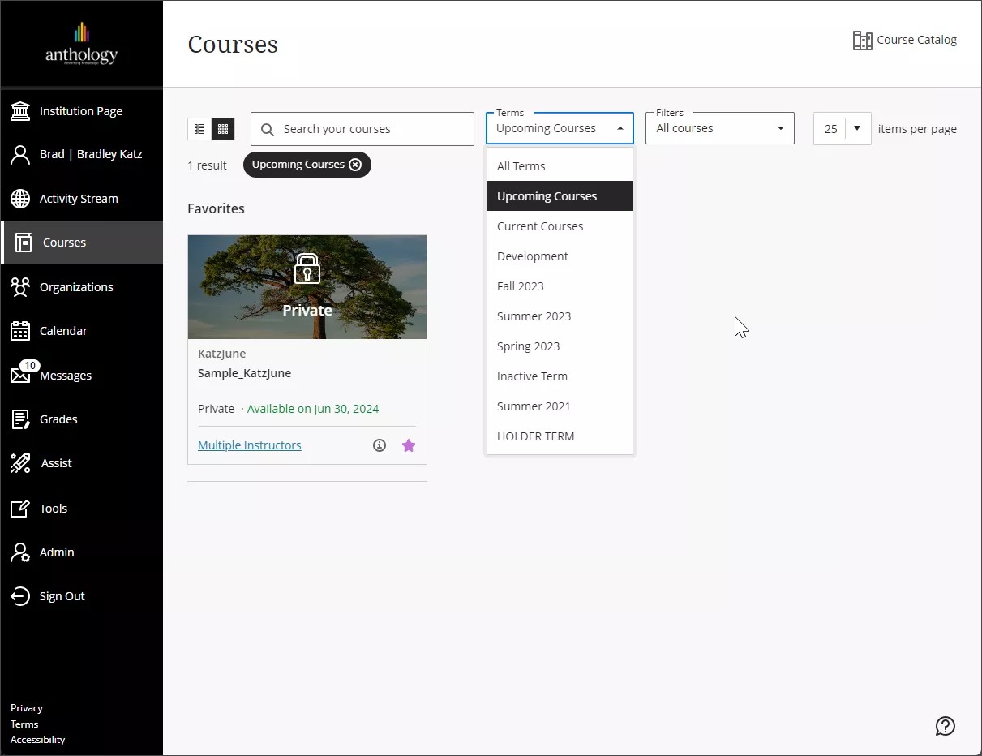Remove the Upcoming Courses filter chip
The height and width of the screenshot is (756, 982).
pos(355,165)
